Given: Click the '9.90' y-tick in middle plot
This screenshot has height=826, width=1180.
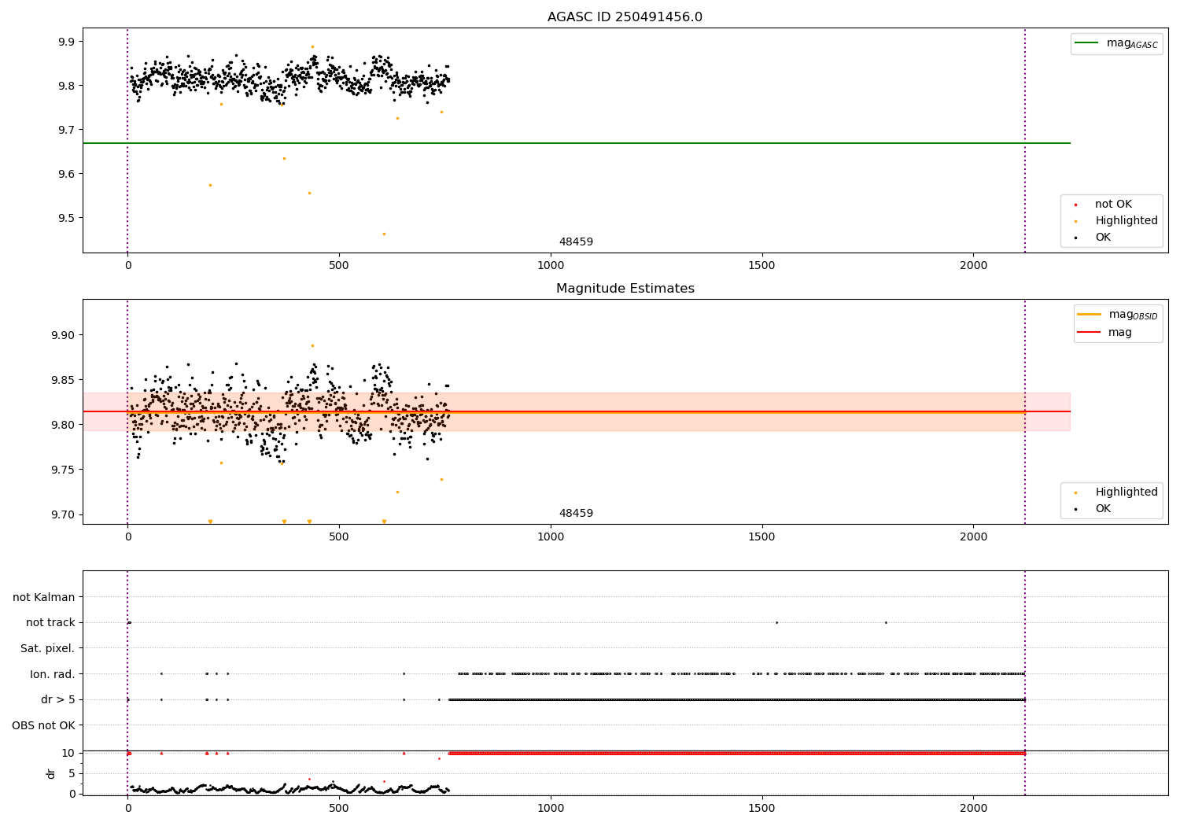Looking at the screenshot, I should click(x=64, y=335).
